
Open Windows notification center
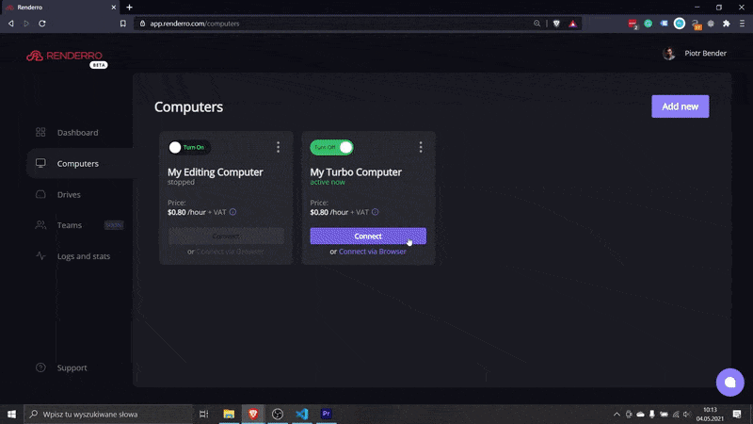pos(737,414)
